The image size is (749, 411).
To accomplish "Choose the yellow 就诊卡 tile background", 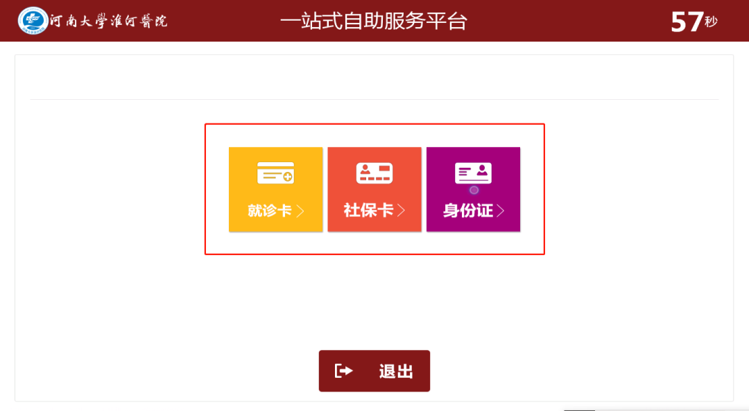I will pos(275,189).
